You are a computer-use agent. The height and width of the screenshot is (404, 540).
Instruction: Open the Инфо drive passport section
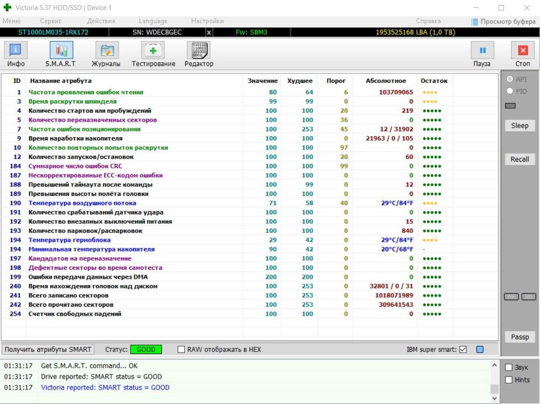[x=16, y=54]
